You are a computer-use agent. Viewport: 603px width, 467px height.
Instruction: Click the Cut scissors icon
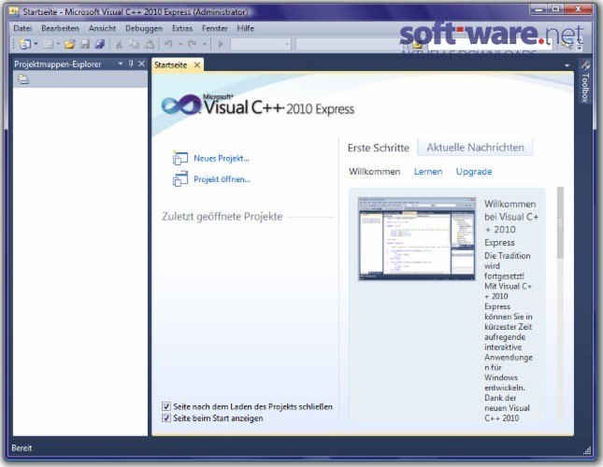[x=120, y=45]
